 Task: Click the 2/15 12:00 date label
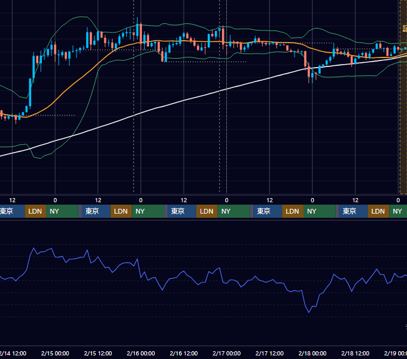98,353
